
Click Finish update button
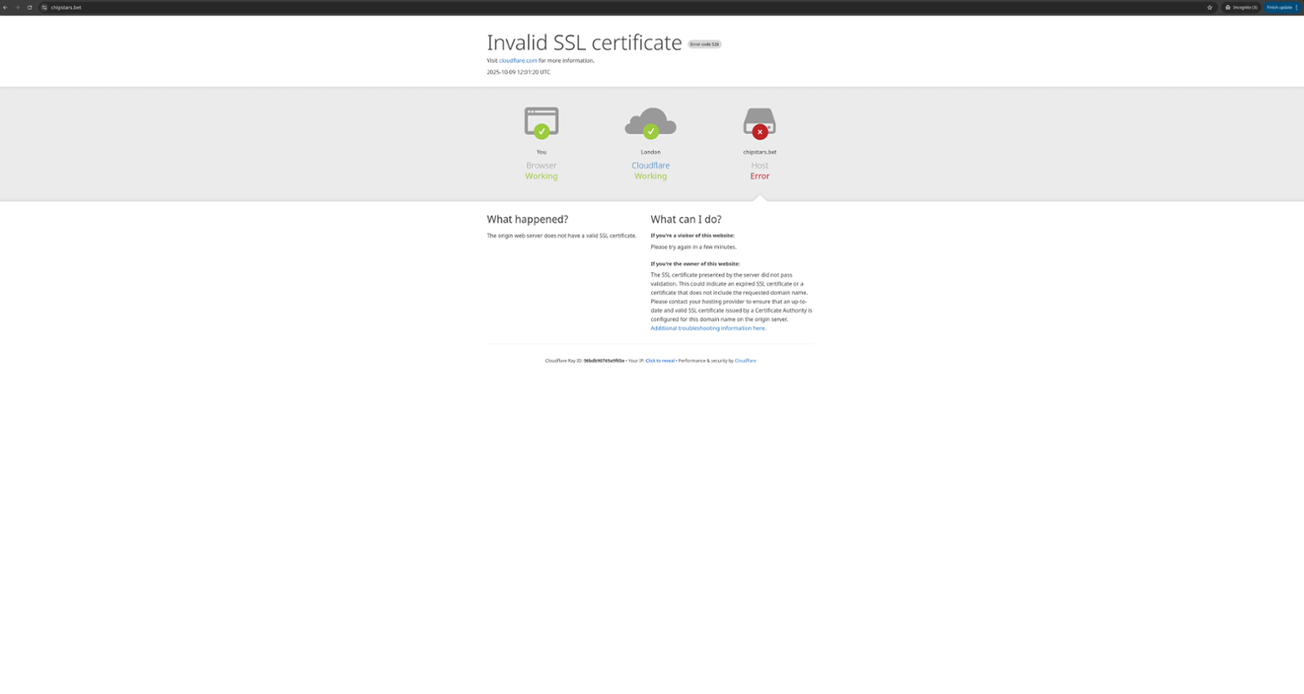pos(1279,7)
